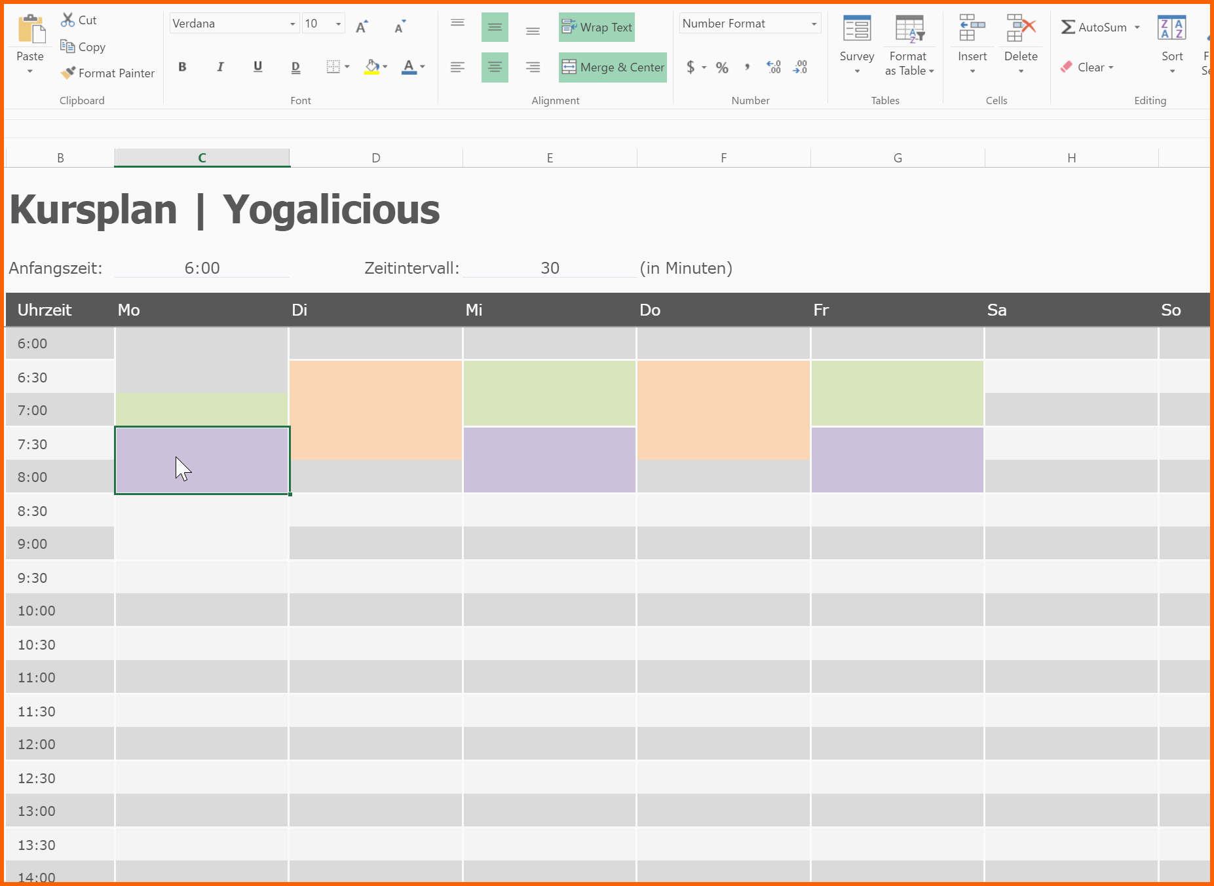Click the Kursplan | Yogalicious title
The image size is (1214, 886).
click(225, 210)
